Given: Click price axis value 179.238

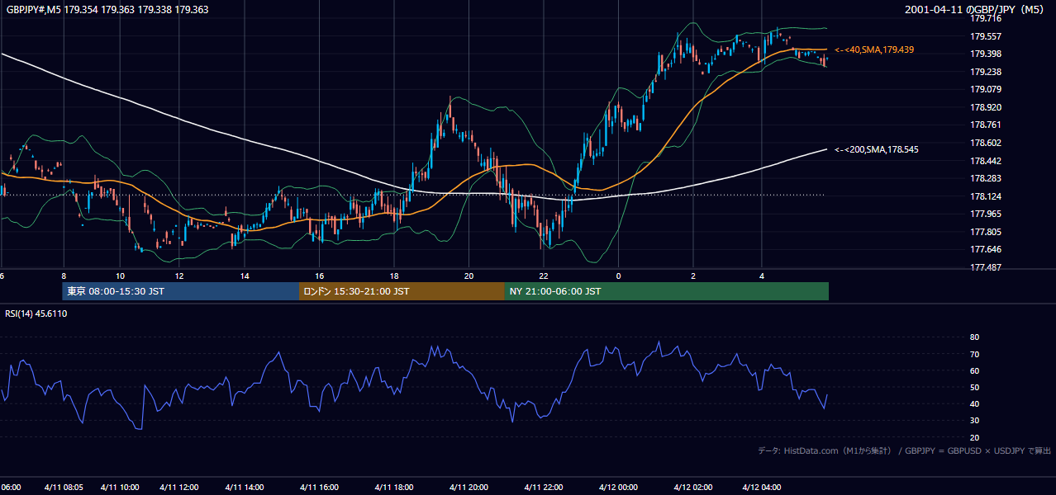Looking at the screenshot, I should click(985, 72).
